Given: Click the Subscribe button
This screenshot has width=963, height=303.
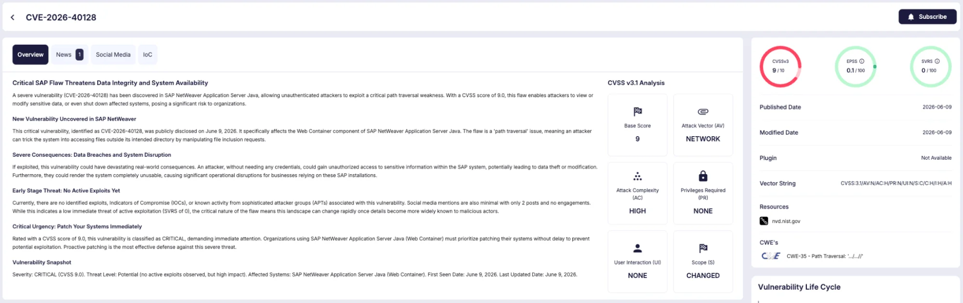Looking at the screenshot, I should click(x=927, y=17).
